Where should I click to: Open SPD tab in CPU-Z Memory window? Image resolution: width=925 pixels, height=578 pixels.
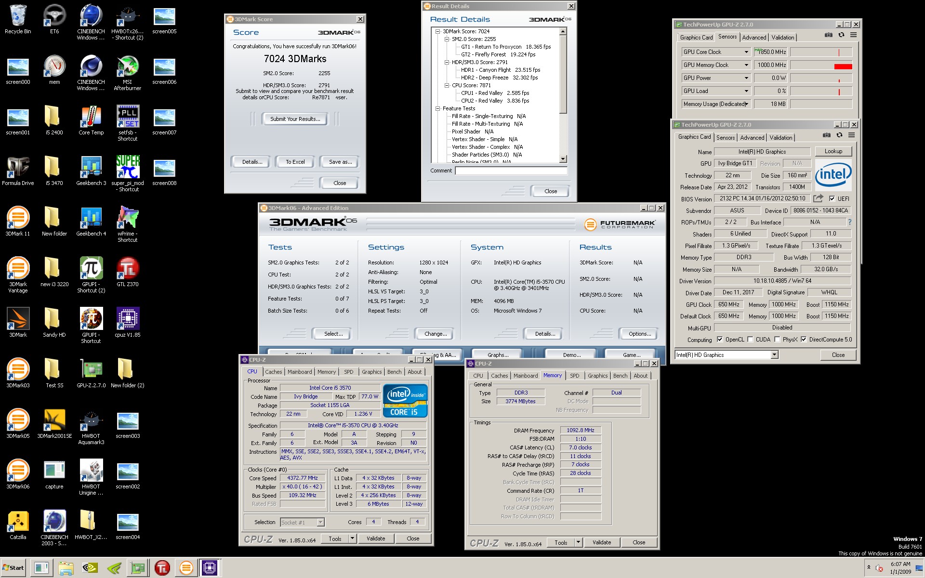[575, 376]
